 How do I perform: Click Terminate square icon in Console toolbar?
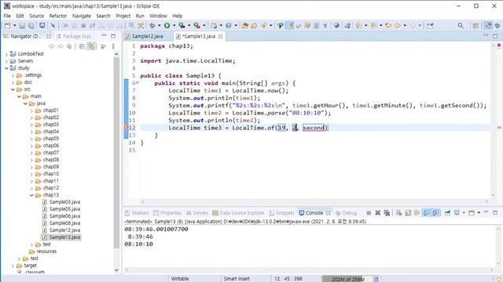(369, 212)
